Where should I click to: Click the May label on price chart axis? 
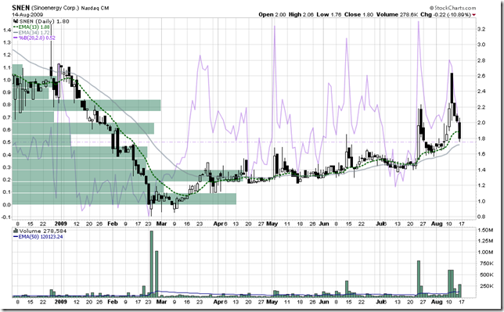(x=272, y=224)
